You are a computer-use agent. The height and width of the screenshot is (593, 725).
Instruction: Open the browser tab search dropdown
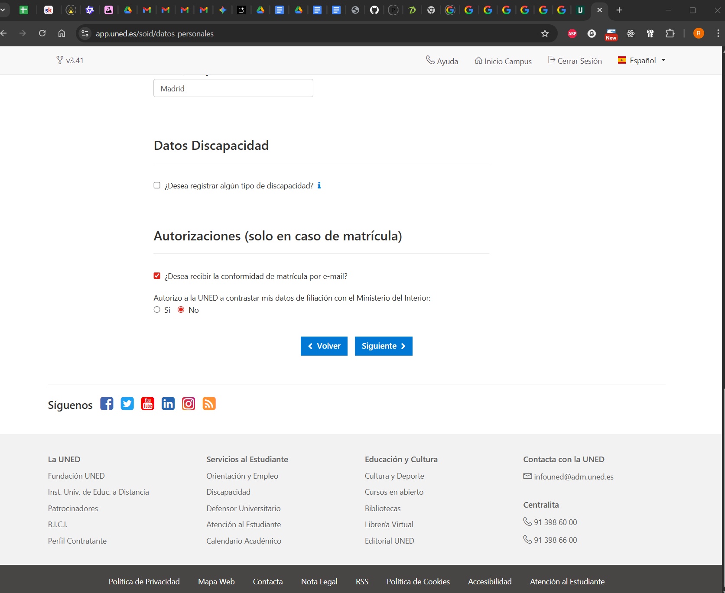[3, 10]
